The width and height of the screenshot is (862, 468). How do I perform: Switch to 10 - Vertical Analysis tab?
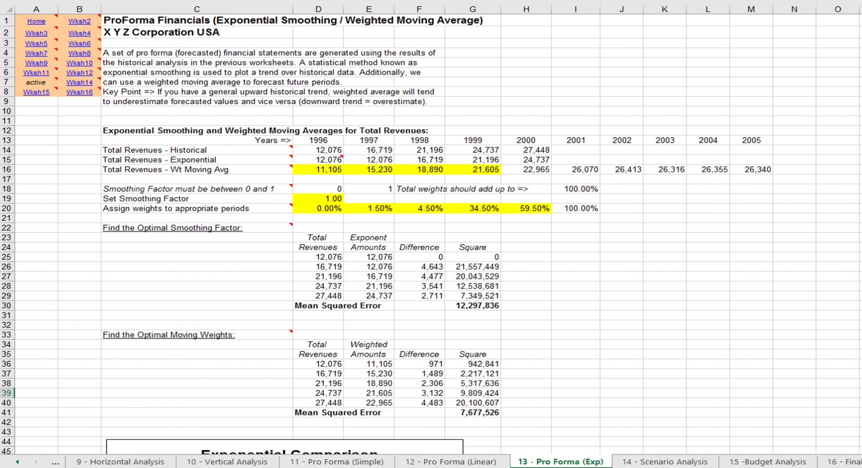pyautogui.click(x=227, y=462)
